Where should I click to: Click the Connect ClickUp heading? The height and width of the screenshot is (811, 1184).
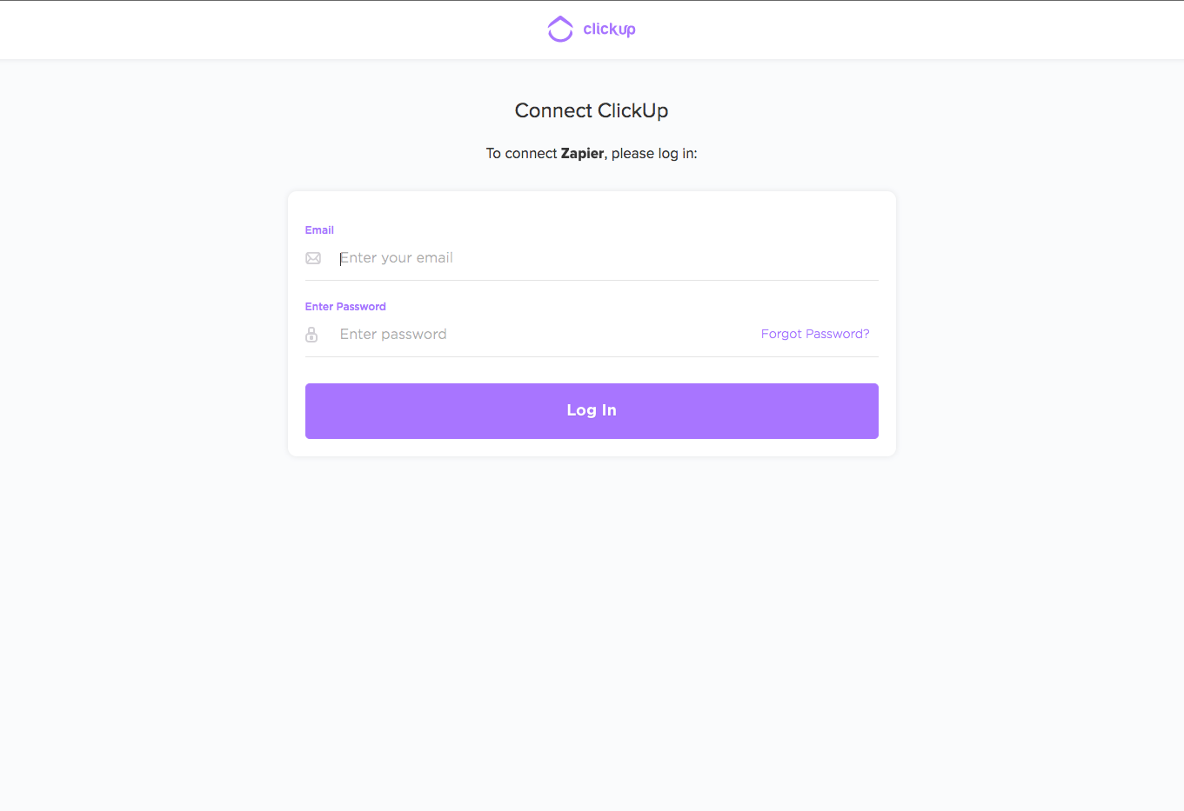pos(592,111)
